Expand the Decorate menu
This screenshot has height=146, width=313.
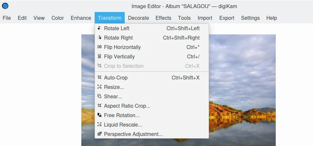138,18
